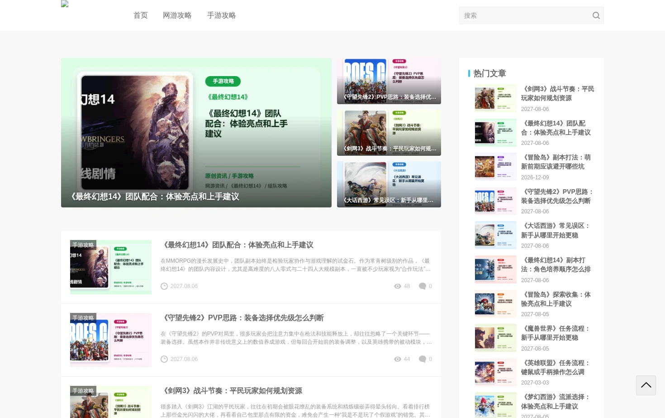Open article title 最终幻想14 团队配合 in list
Image resolution: width=665 pixels, height=418 pixels.
pyautogui.click(x=237, y=245)
